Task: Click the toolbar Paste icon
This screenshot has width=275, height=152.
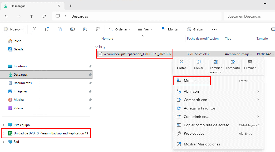Action: (60, 29)
